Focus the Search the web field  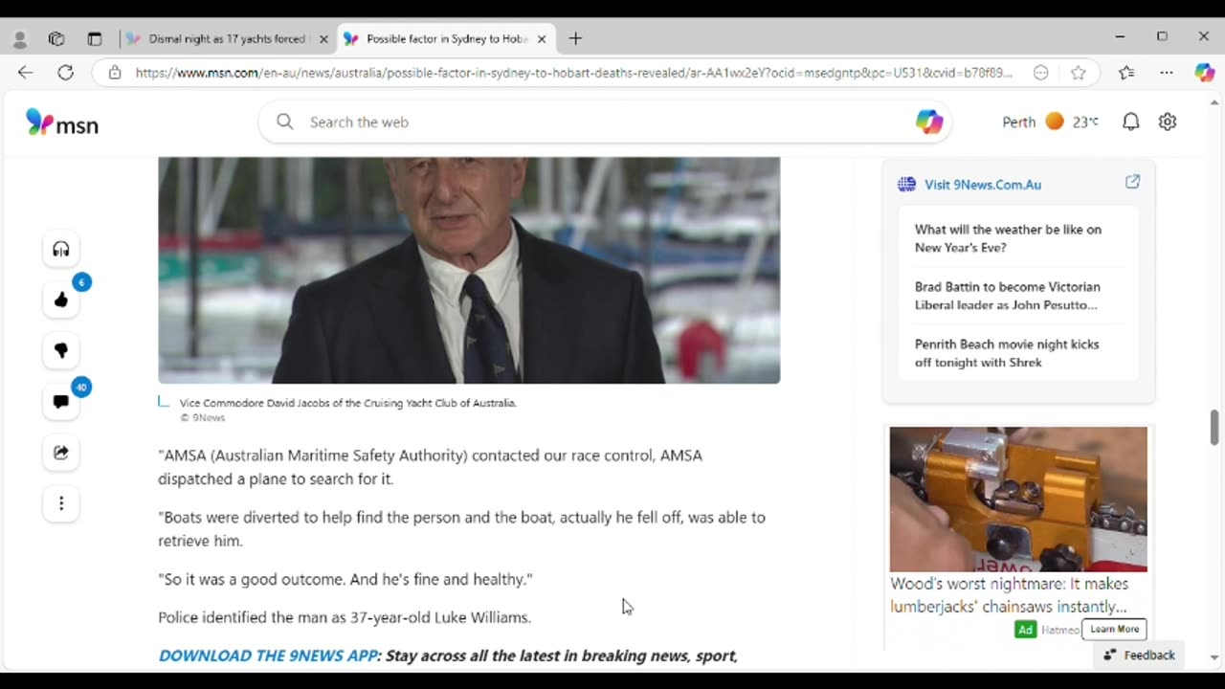[603, 122]
